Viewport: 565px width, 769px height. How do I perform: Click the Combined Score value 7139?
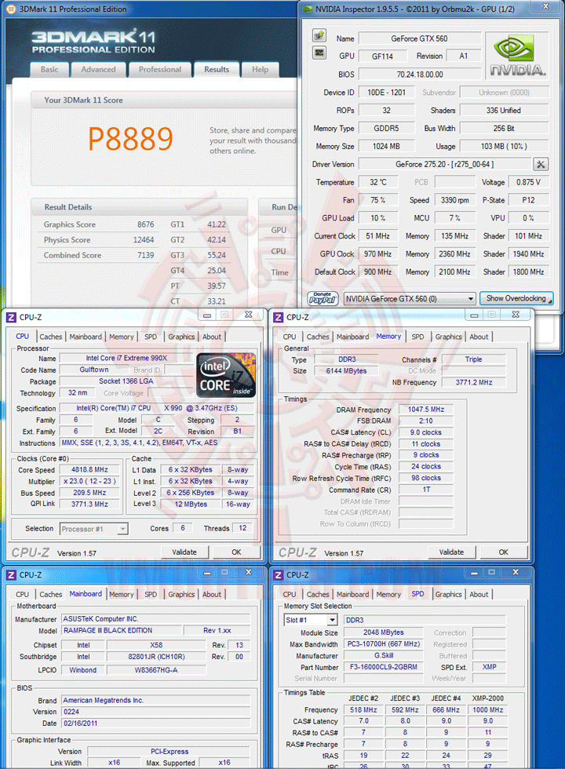click(x=146, y=255)
